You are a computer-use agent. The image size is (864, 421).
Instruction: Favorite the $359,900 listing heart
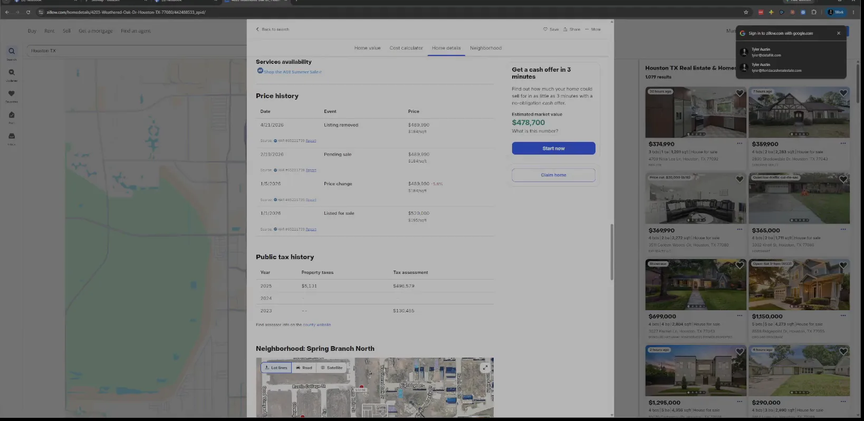843,93
